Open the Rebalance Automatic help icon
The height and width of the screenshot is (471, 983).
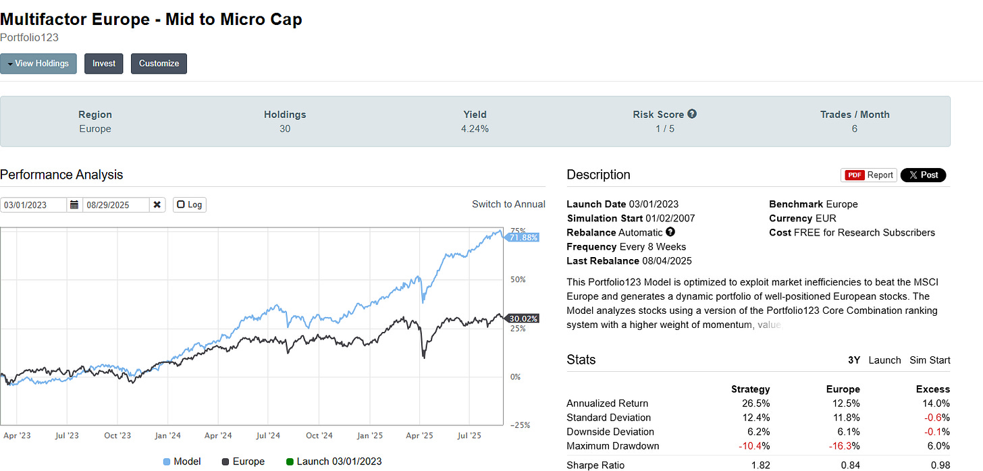(670, 232)
